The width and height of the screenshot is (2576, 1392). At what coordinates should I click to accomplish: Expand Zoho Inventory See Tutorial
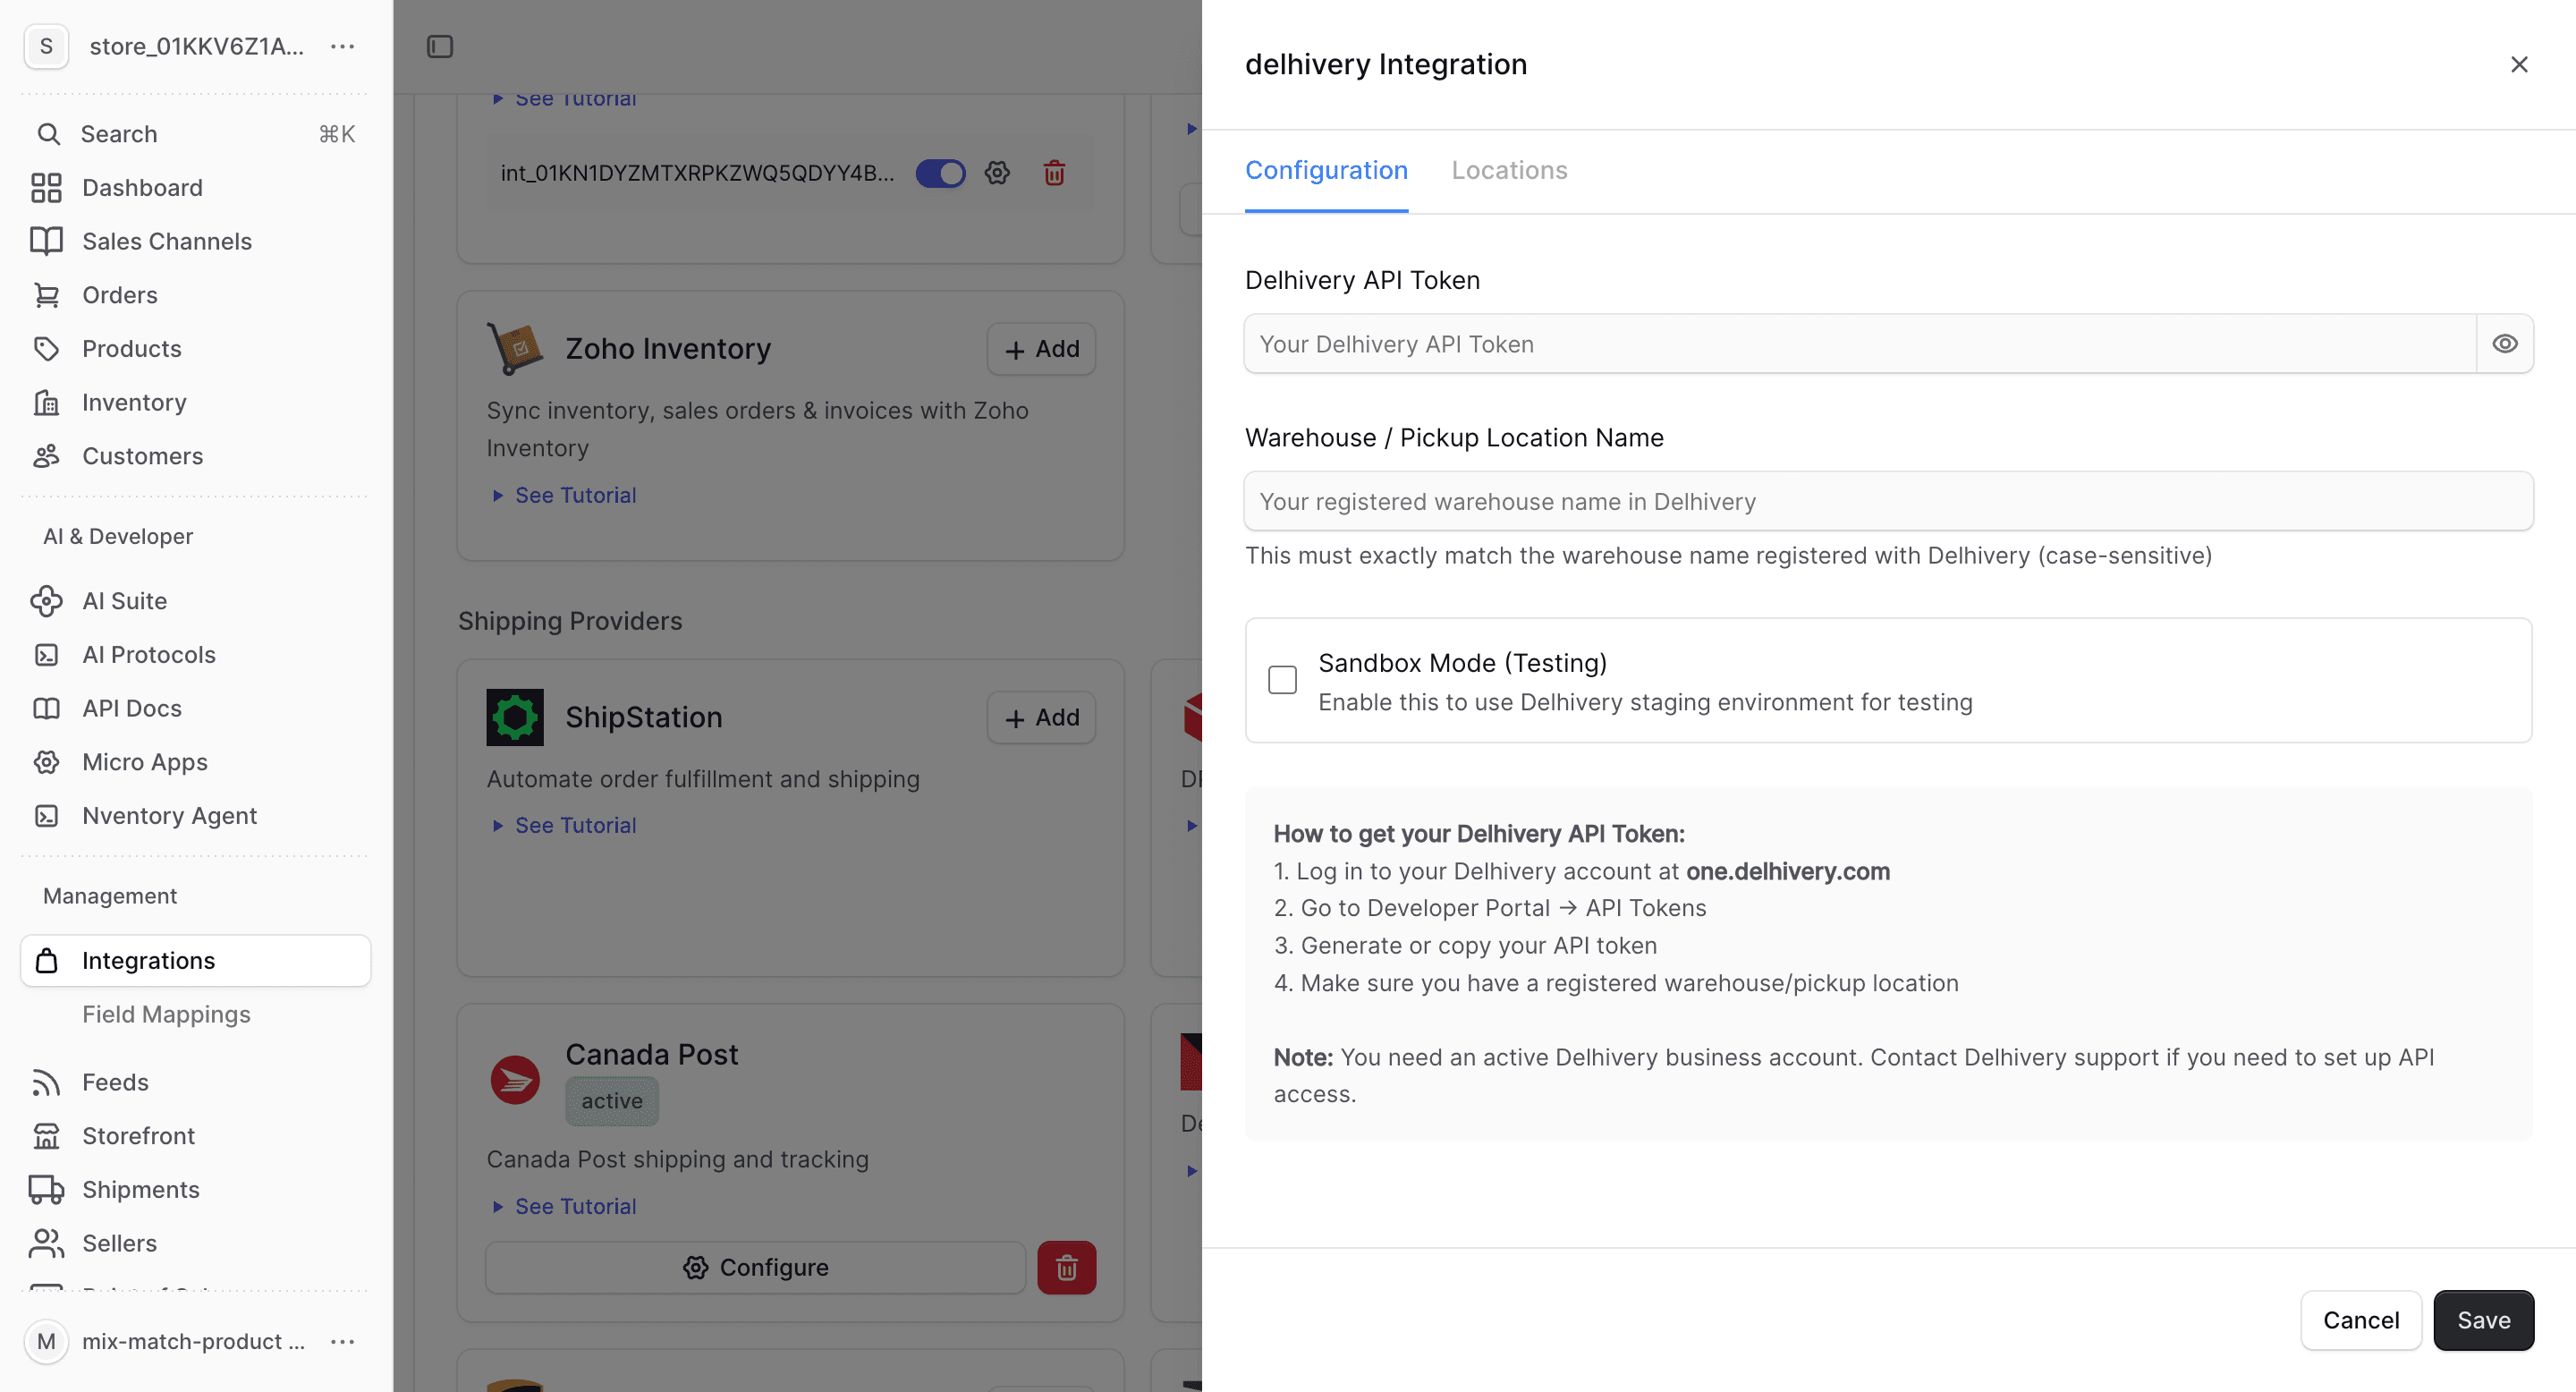(564, 495)
